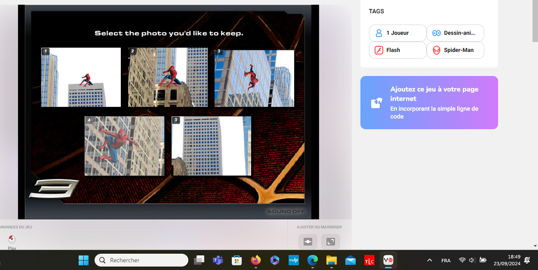The width and height of the screenshot is (538, 270).
Task: Pick photo 3 of Spider-Man wall-crawling
Action: (254, 79)
